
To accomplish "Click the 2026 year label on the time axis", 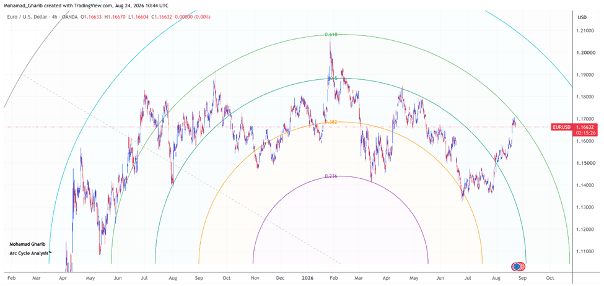I will [307, 277].
